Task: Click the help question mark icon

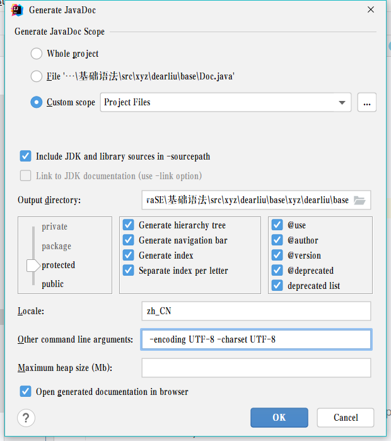Action: click(26, 418)
